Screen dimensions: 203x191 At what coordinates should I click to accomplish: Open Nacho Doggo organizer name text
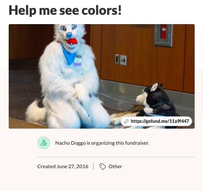[x=70, y=143]
